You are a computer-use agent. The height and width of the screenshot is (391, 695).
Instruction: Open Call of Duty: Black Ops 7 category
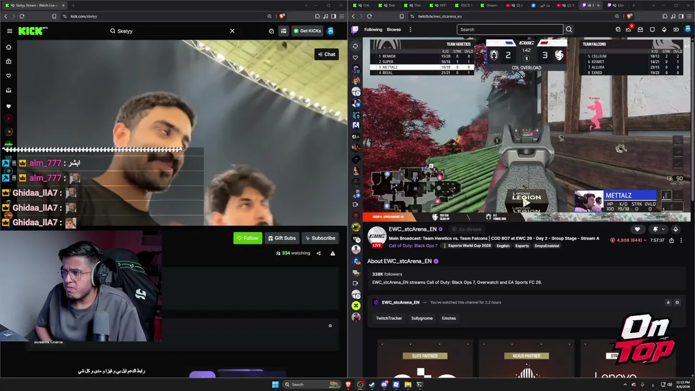point(413,246)
